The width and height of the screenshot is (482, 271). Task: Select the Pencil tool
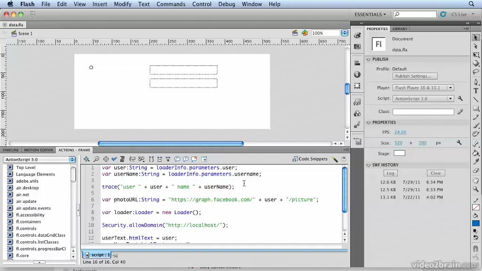[x=476, y=117]
